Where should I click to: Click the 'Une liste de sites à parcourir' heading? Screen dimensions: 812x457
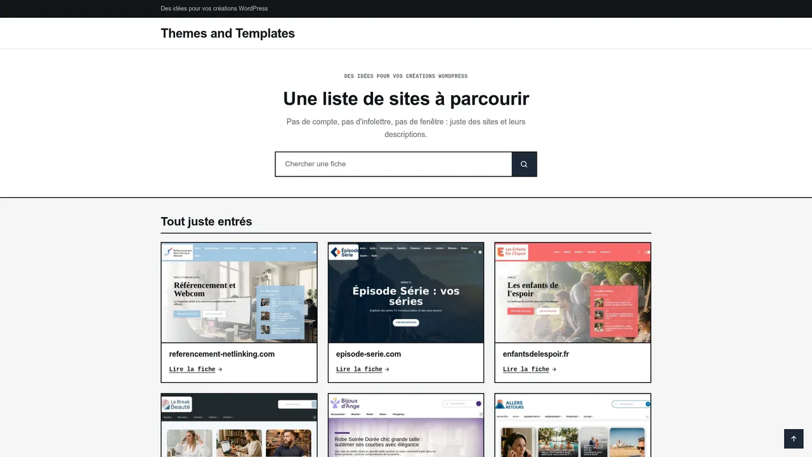[x=406, y=98]
